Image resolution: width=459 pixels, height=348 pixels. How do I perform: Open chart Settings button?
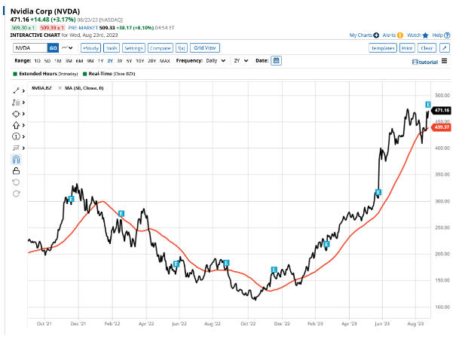133,48
